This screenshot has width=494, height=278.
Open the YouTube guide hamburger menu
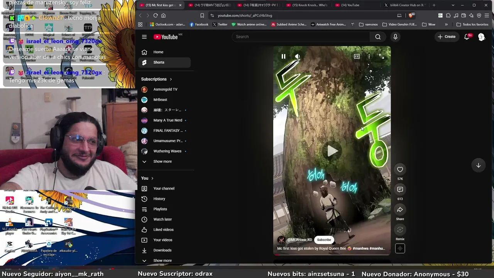click(144, 37)
